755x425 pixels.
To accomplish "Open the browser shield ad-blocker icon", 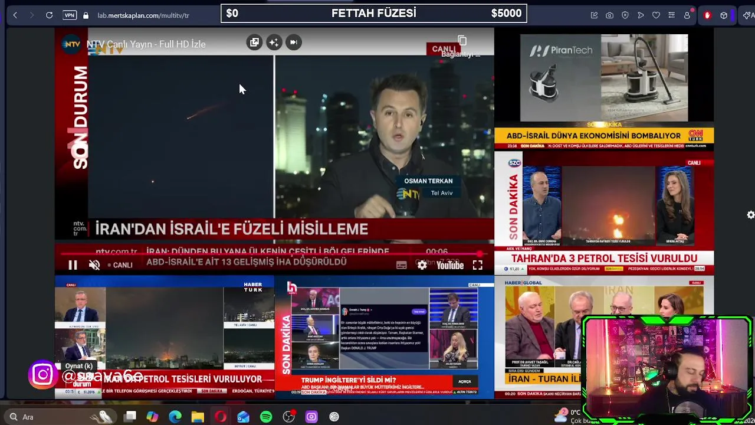I will [625, 15].
